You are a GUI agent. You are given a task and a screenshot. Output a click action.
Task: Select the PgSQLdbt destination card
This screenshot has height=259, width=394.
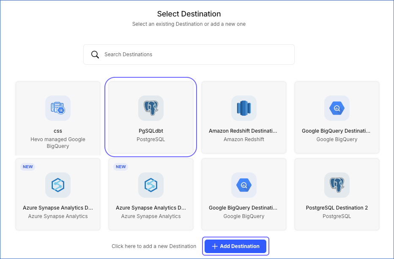tap(150, 117)
